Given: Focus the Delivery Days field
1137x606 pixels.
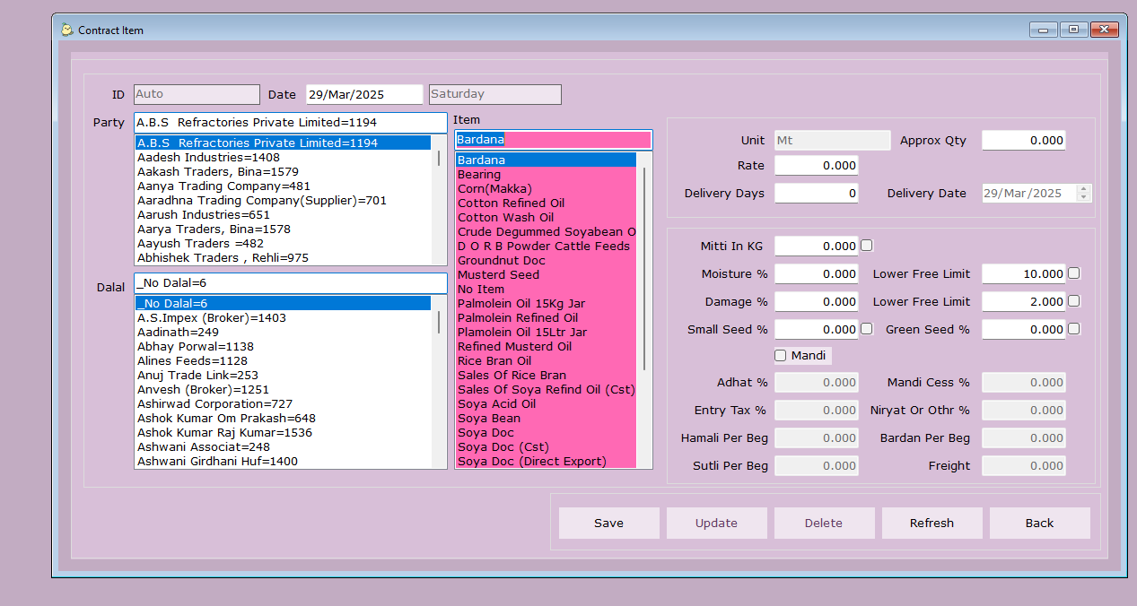Looking at the screenshot, I should (817, 194).
